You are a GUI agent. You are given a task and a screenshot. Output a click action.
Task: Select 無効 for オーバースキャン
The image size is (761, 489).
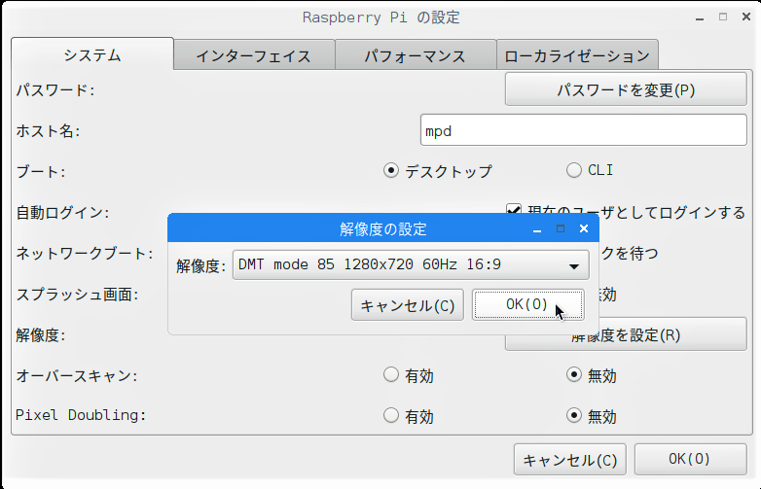(x=573, y=374)
